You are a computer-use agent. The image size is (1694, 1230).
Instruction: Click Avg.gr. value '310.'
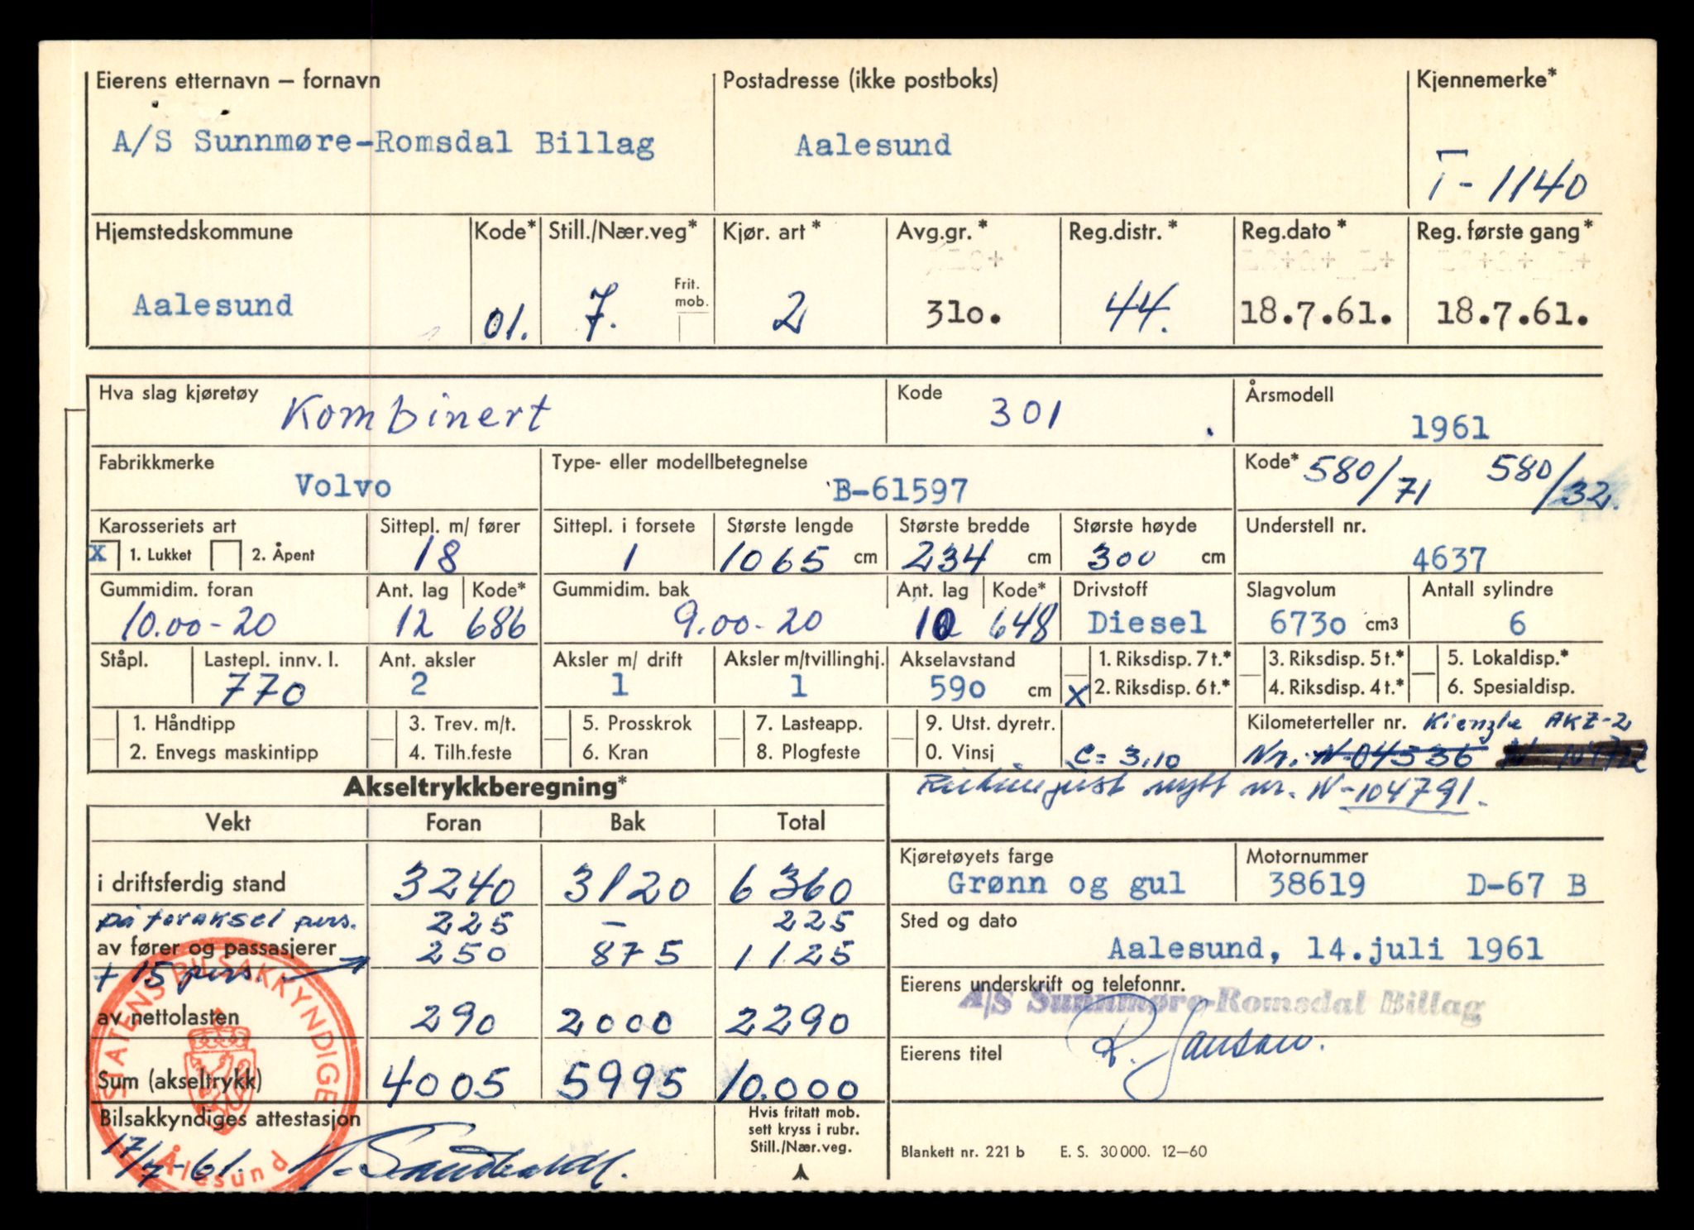coord(963,315)
